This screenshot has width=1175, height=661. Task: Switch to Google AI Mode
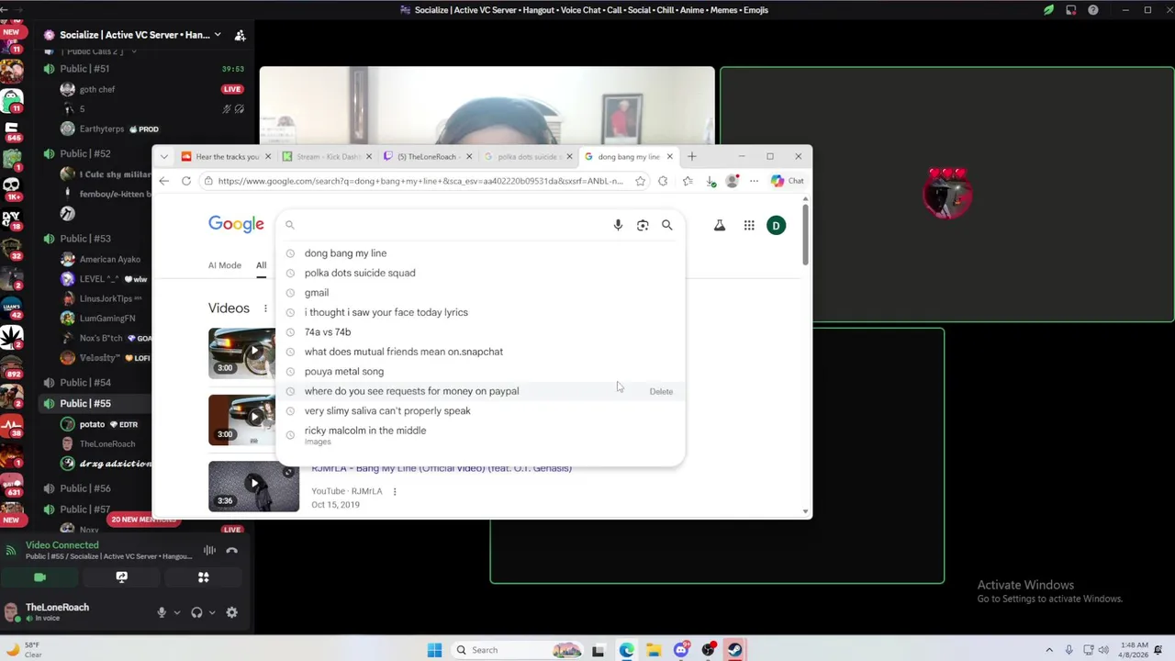[x=224, y=265]
